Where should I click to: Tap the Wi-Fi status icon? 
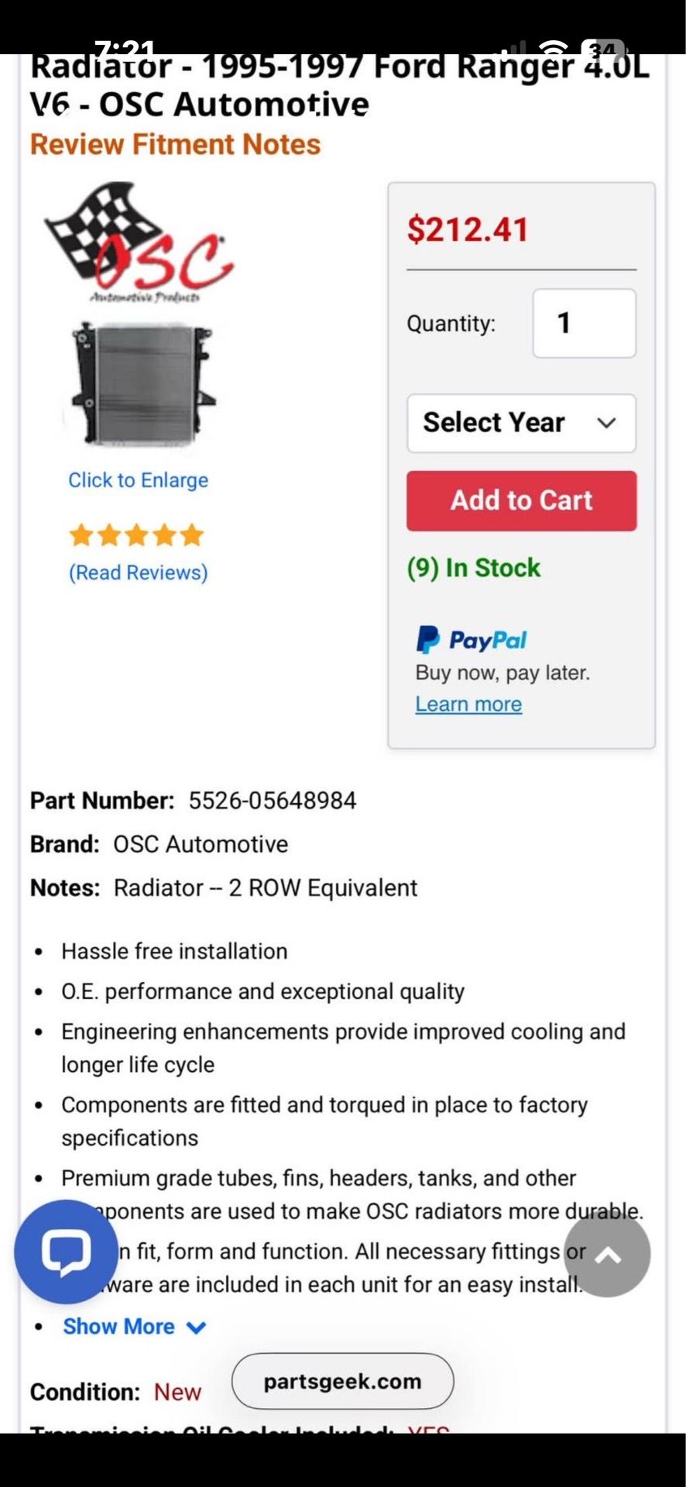555,48
